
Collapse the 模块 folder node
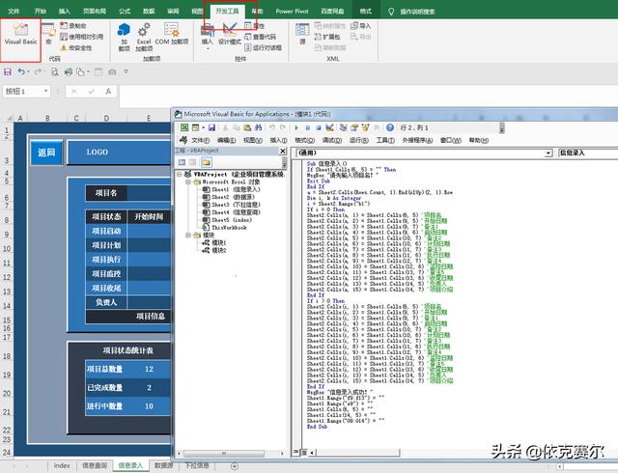click(x=188, y=235)
